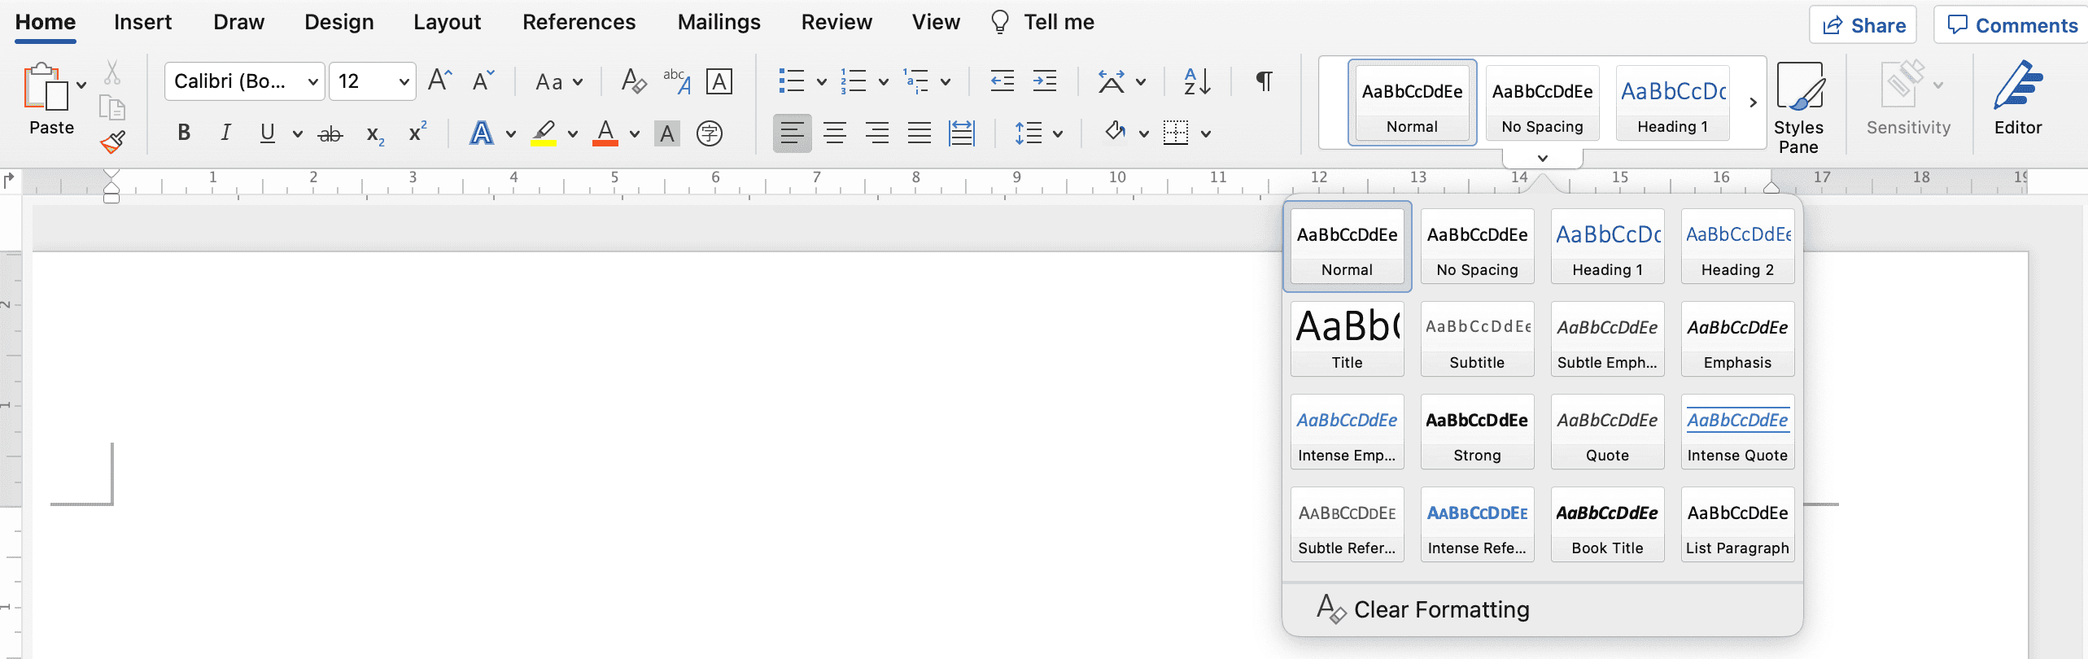Screen dimensions: 2088x659
Task: Increase font size with grow font icon
Action: (x=439, y=81)
